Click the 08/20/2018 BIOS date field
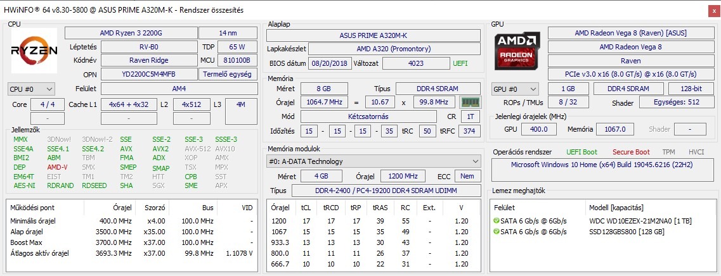Image resolution: width=721 pixels, height=276 pixels. click(x=330, y=63)
